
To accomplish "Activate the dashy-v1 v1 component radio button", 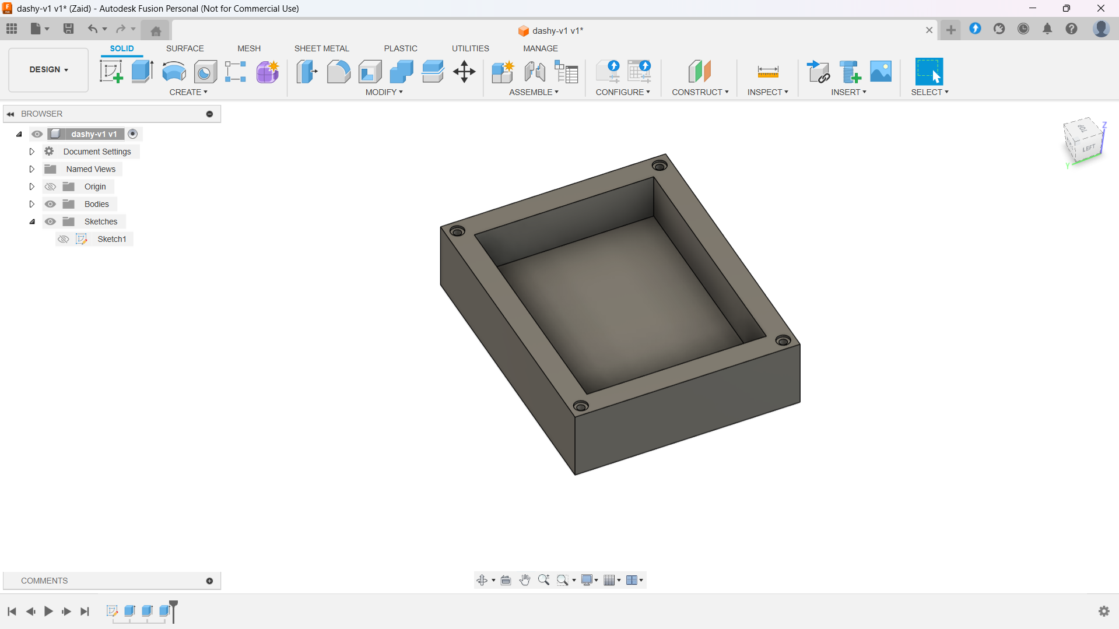I will [133, 134].
